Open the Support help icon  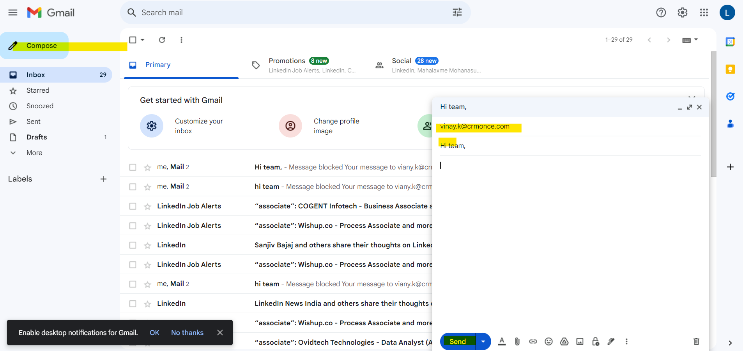click(x=661, y=12)
